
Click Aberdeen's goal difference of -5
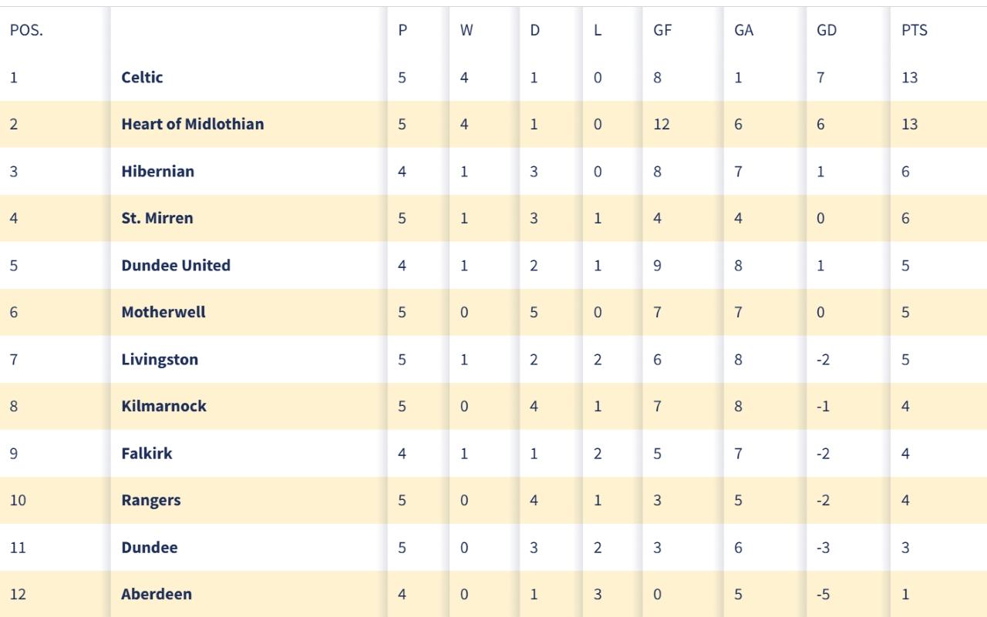coord(824,595)
